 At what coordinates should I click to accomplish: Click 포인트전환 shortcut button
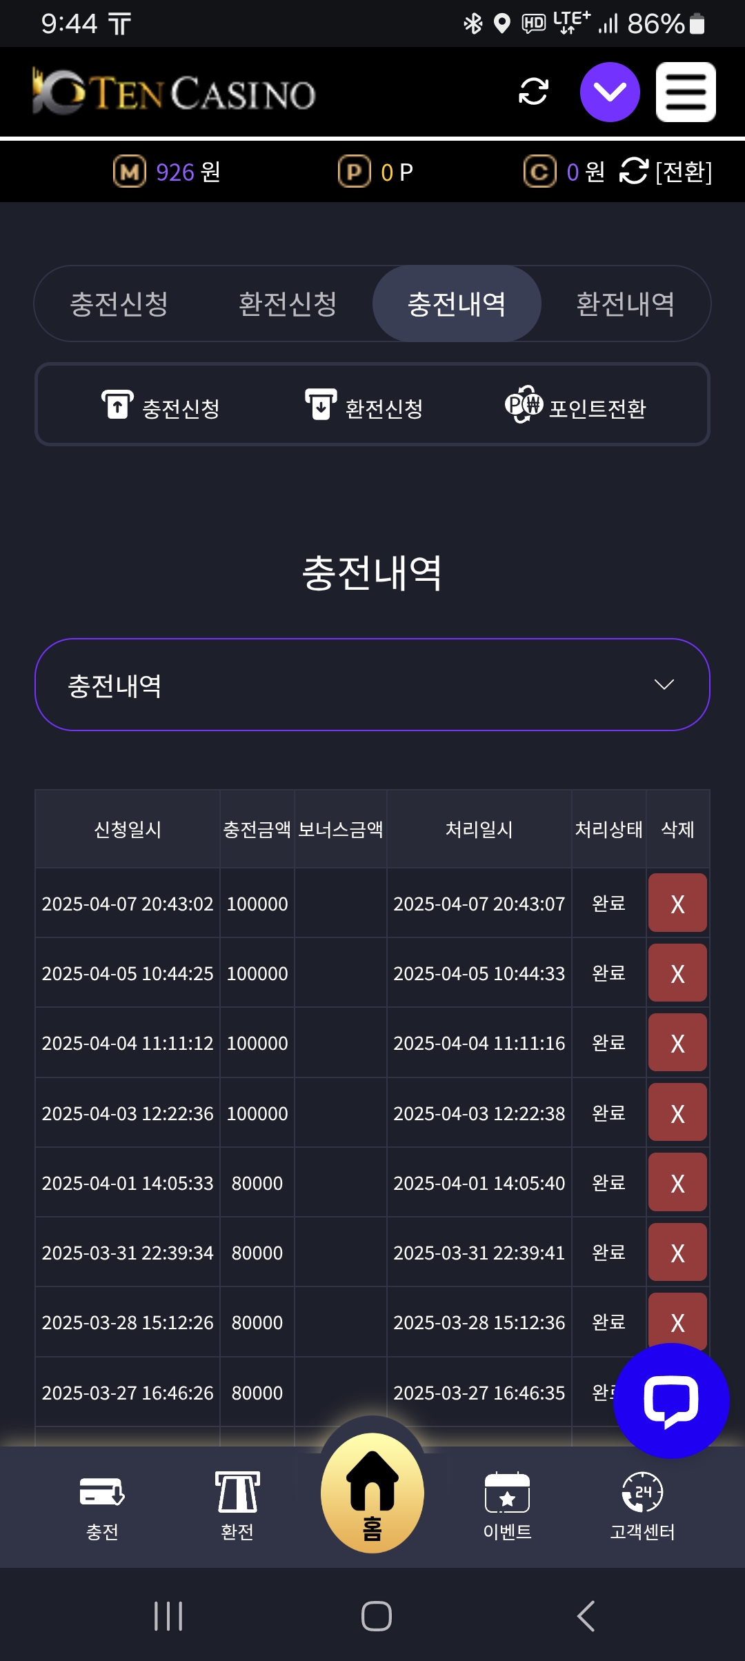pos(576,407)
